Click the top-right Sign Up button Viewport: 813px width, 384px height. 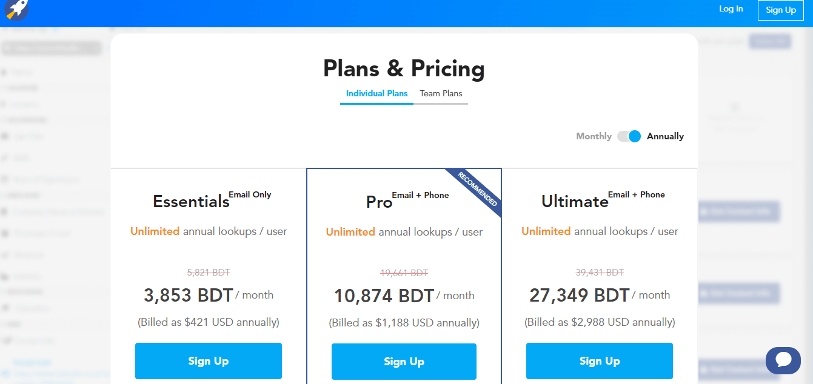click(780, 10)
